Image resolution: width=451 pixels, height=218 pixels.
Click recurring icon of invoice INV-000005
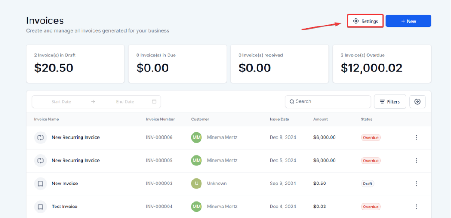(x=41, y=161)
